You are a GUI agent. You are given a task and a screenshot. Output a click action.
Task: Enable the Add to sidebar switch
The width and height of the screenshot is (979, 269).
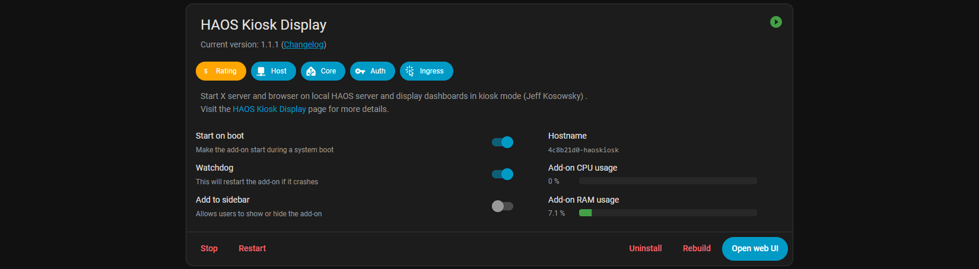(x=503, y=206)
